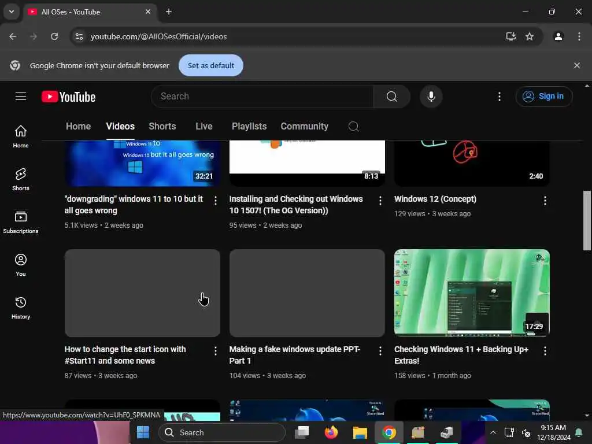Open Task View on the taskbar
The height and width of the screenshot is (444, 592).
point(302,432)
